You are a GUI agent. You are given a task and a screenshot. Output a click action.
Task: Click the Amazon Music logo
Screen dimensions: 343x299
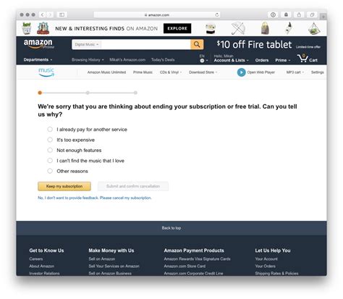46,72
